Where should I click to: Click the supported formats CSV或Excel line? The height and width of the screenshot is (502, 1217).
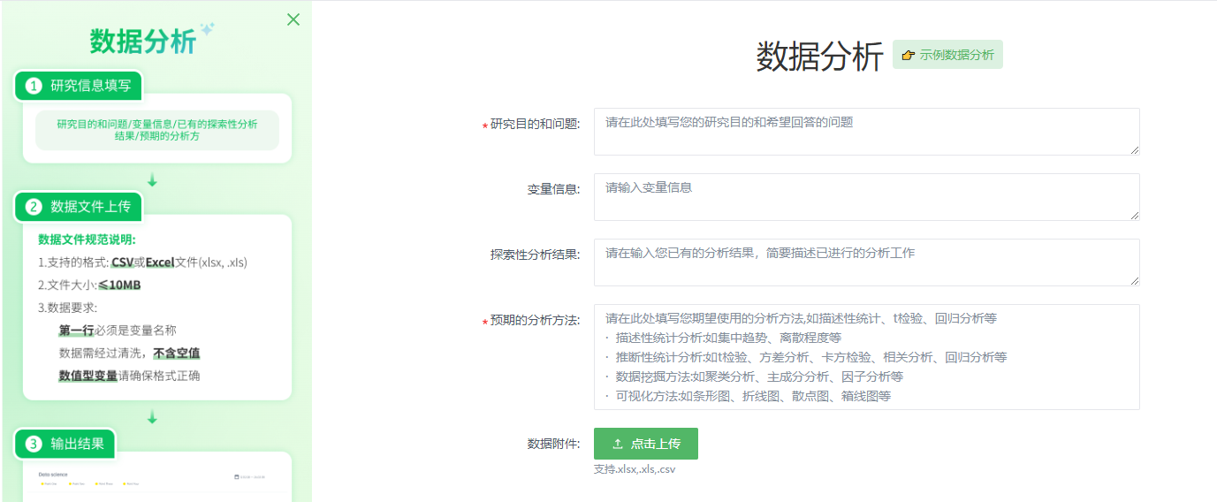(142, 262)
